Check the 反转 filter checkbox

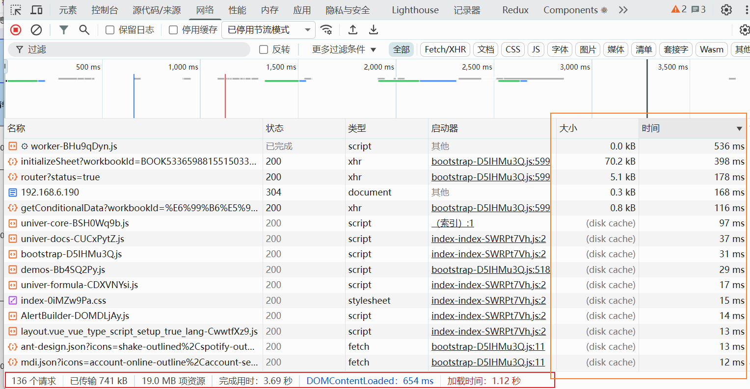pos(264,49)
